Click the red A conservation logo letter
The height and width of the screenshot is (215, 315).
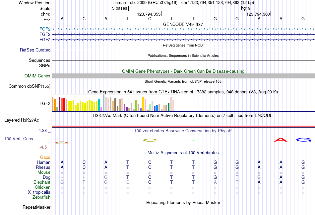281,140
